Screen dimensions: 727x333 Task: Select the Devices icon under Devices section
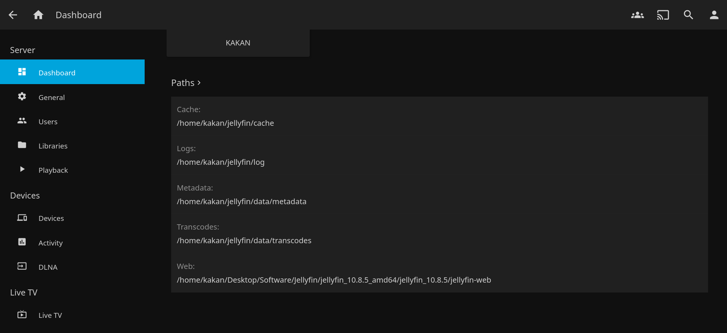[22, 218]
